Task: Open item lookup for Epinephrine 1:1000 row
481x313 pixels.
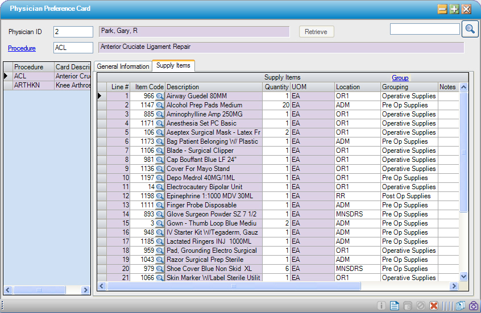Action: (x=160, y=197)
